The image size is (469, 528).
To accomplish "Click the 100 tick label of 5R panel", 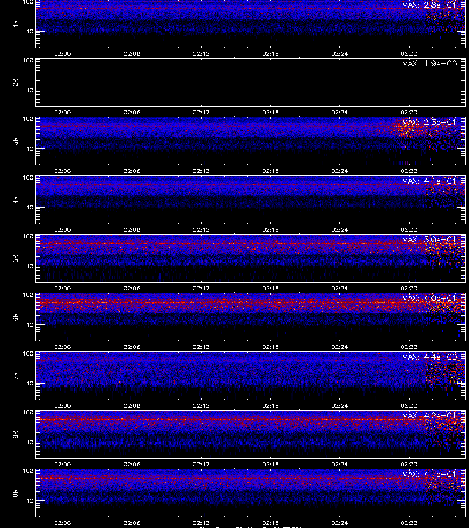I will tap(28, 236).
